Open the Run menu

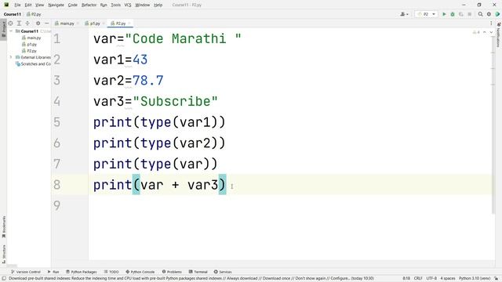coord(104,5)
